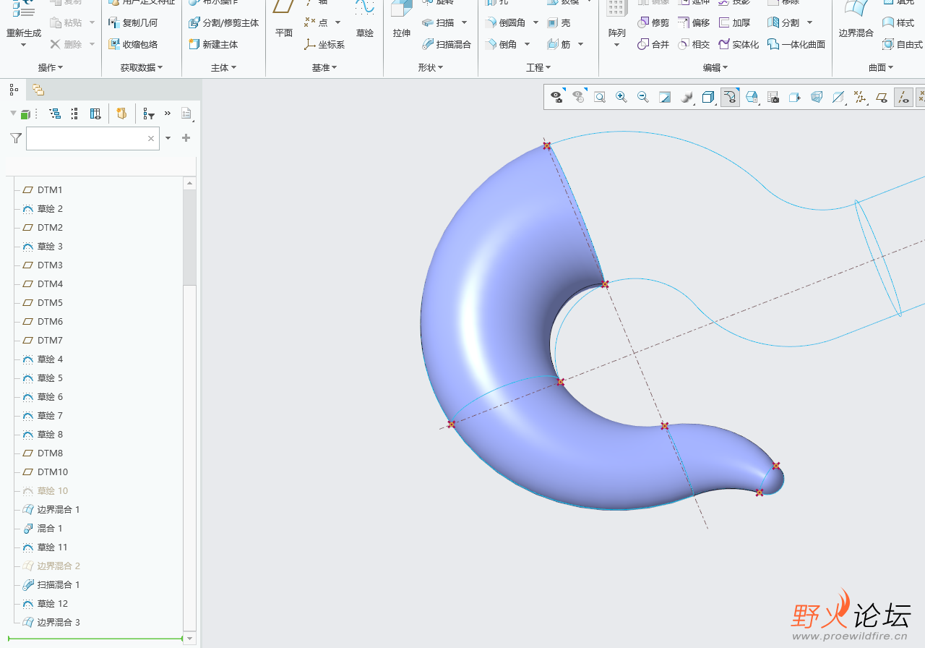Screen dimensions: 925x648
Task: Click the 一体化曲面 tool
Action: click(x=796, y=44)
